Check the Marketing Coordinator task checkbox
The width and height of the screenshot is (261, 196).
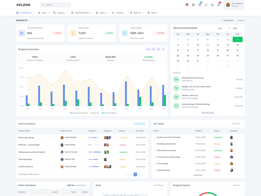click(x=155, y=144)
